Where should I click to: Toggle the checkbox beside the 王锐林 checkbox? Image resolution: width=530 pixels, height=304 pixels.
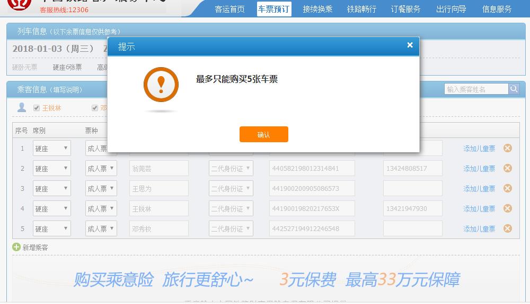pos(95,108)
